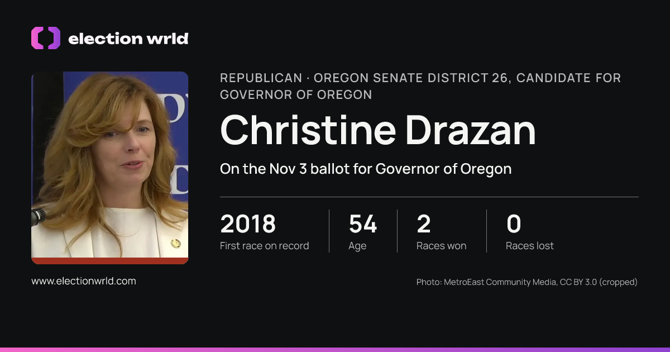Click the Races lost label
This screenshot has height=352, width=670.
(530, 246)
